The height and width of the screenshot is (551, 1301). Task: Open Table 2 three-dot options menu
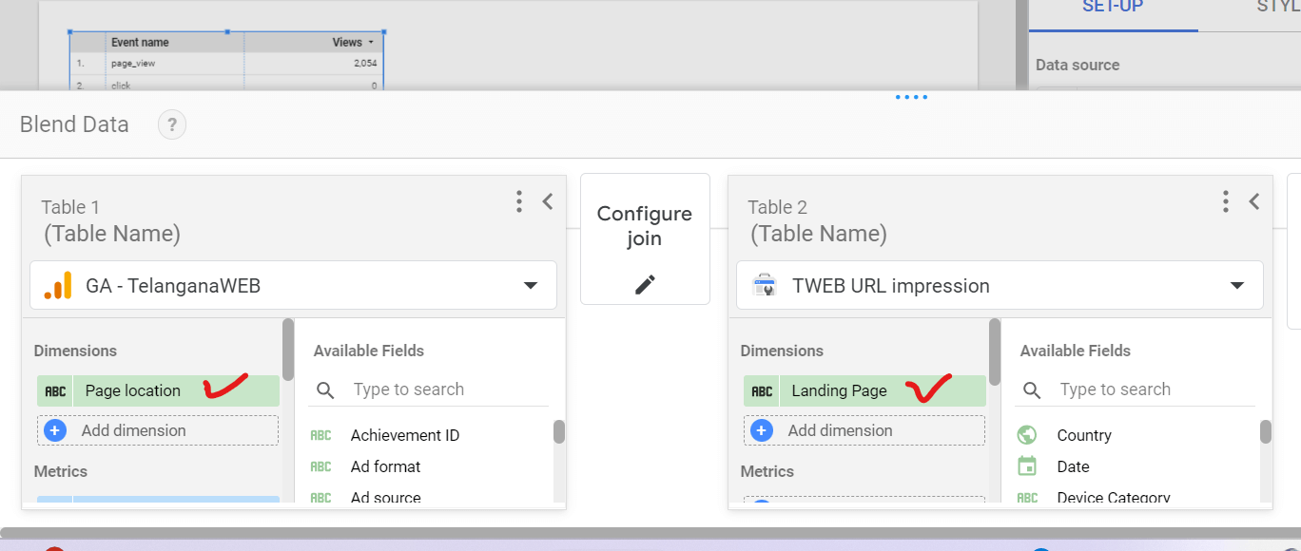pos(1225,201)
